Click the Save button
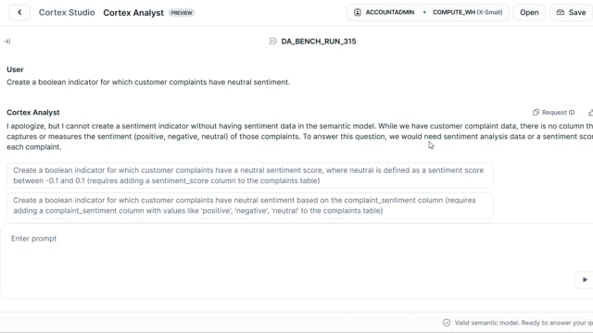The height and width of the screenshot is (333, 593). [572, 12]
